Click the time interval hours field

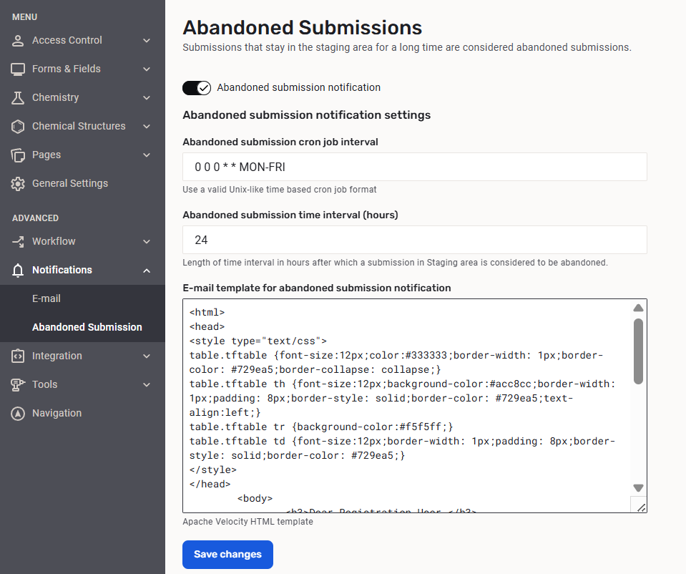coord(415,240)
